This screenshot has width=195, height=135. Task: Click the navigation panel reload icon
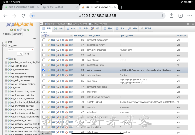28,30
